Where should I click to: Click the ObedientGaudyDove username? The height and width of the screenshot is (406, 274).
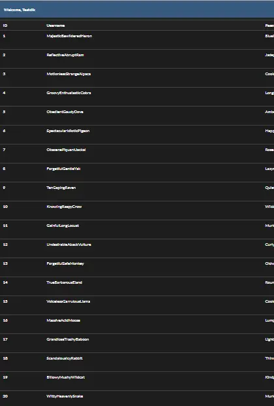(65, 112)
